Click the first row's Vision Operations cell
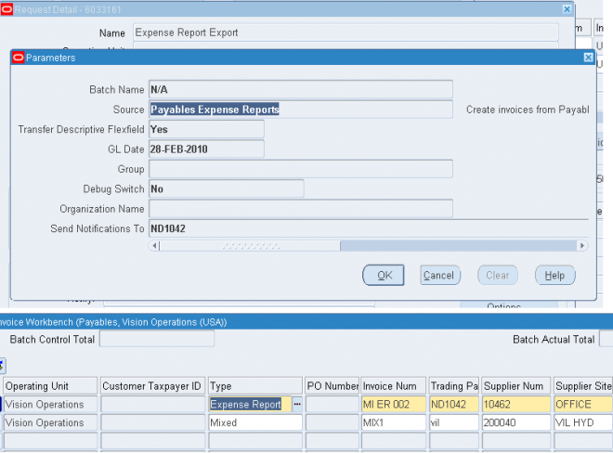 click(50, 404)
